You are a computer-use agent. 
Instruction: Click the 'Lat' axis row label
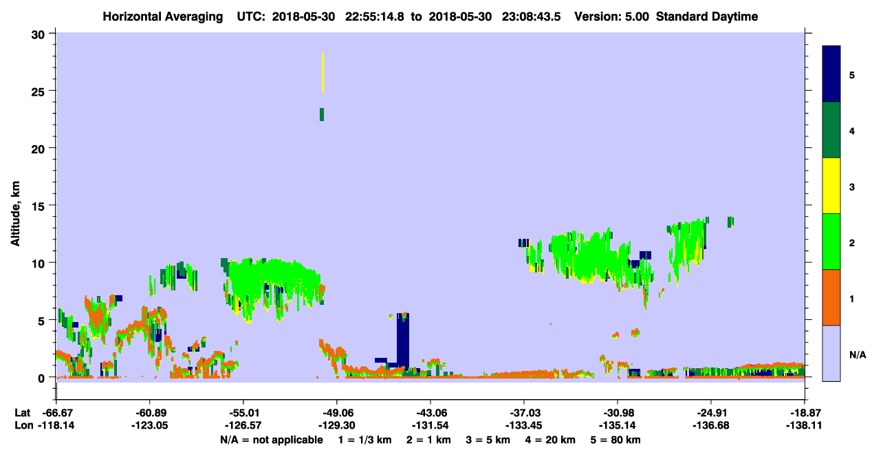point(23,412)
